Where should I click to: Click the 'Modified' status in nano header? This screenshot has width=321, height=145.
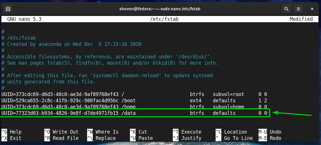click(x=301, y=19)
